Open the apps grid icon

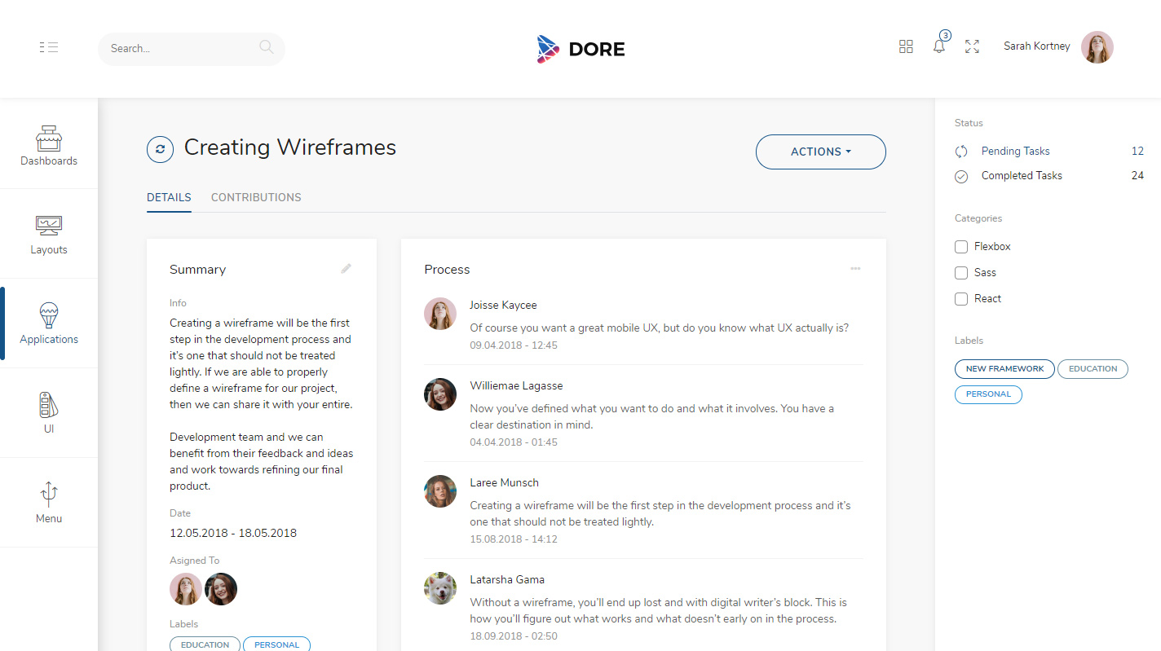(906, 46)
